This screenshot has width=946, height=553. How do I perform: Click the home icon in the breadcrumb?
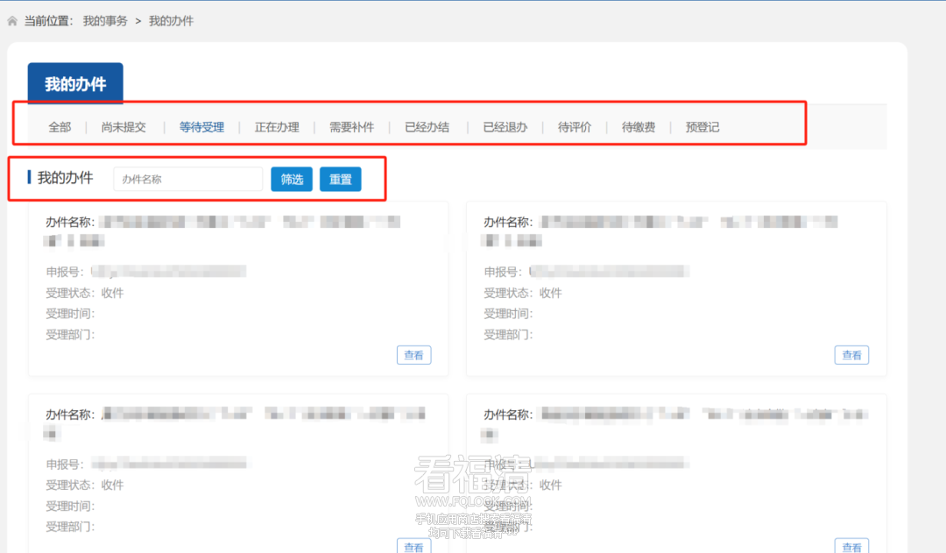coord(12,21)
